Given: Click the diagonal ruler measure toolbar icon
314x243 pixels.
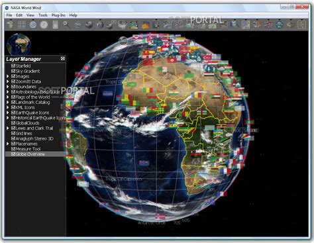Looking at the screenshot, I should 246,24.
